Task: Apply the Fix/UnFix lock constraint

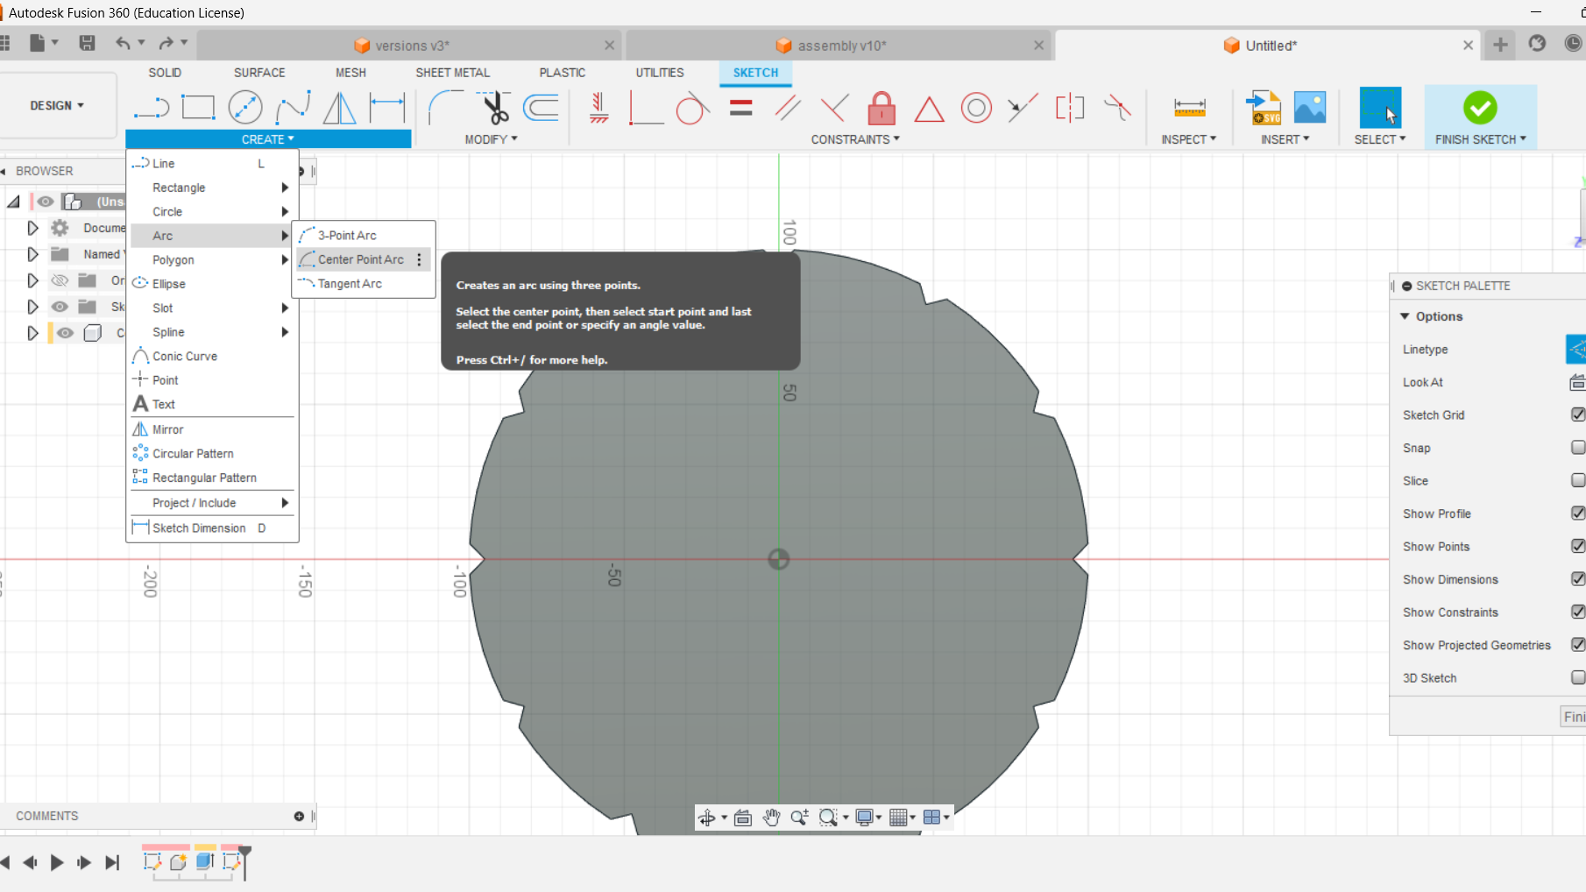Action: (x=881, y=108)
